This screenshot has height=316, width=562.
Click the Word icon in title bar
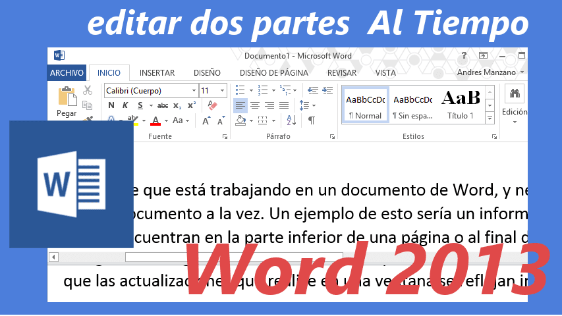[59, 55]
